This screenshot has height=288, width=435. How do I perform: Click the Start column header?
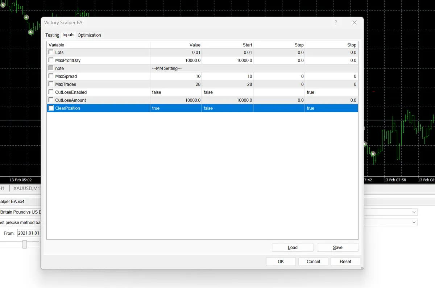[227, 45]
